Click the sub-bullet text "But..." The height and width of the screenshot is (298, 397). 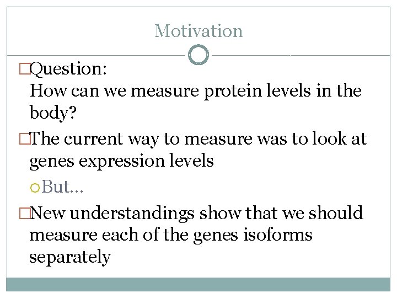coord(62,187)
